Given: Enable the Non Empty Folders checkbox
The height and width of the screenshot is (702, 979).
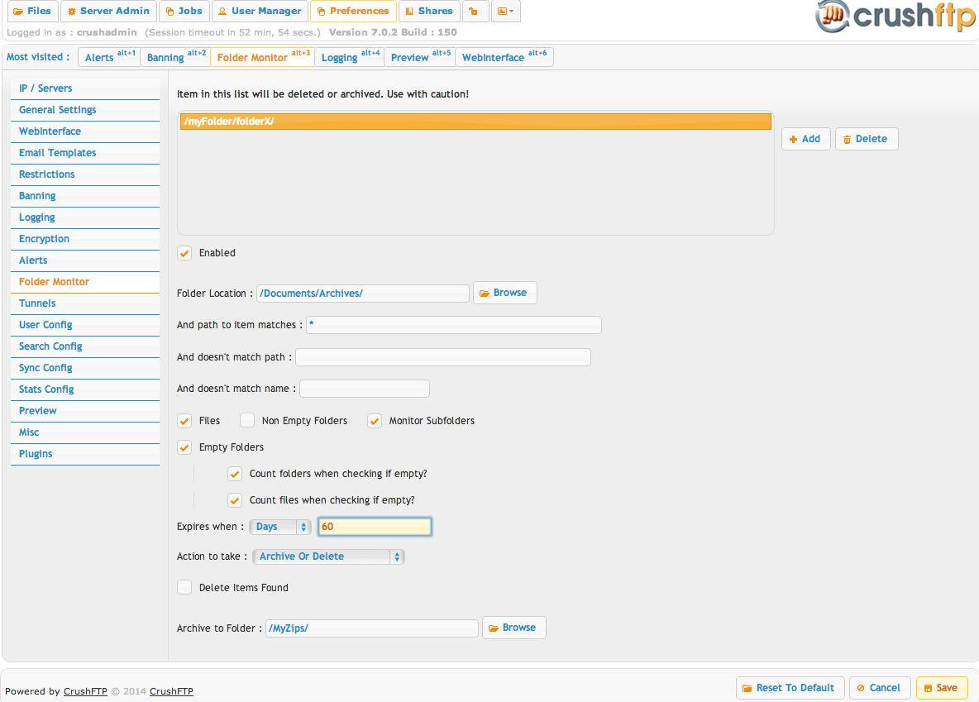Looking at the screenshot, I should click(x=246, y=420).
